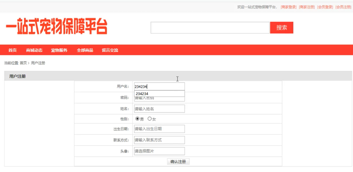Select the 男 radio button
353x172 pixels.
click(137, 119)
